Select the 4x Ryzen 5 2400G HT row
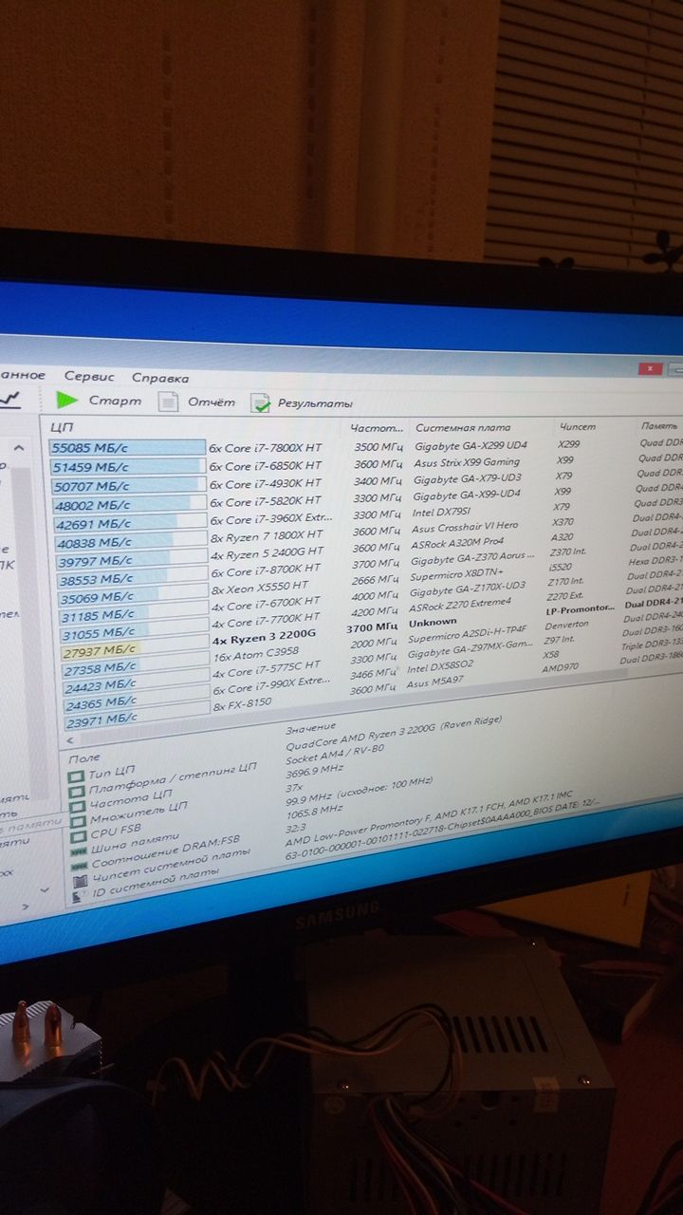683x1215 pixels. [x=269, y=554]
